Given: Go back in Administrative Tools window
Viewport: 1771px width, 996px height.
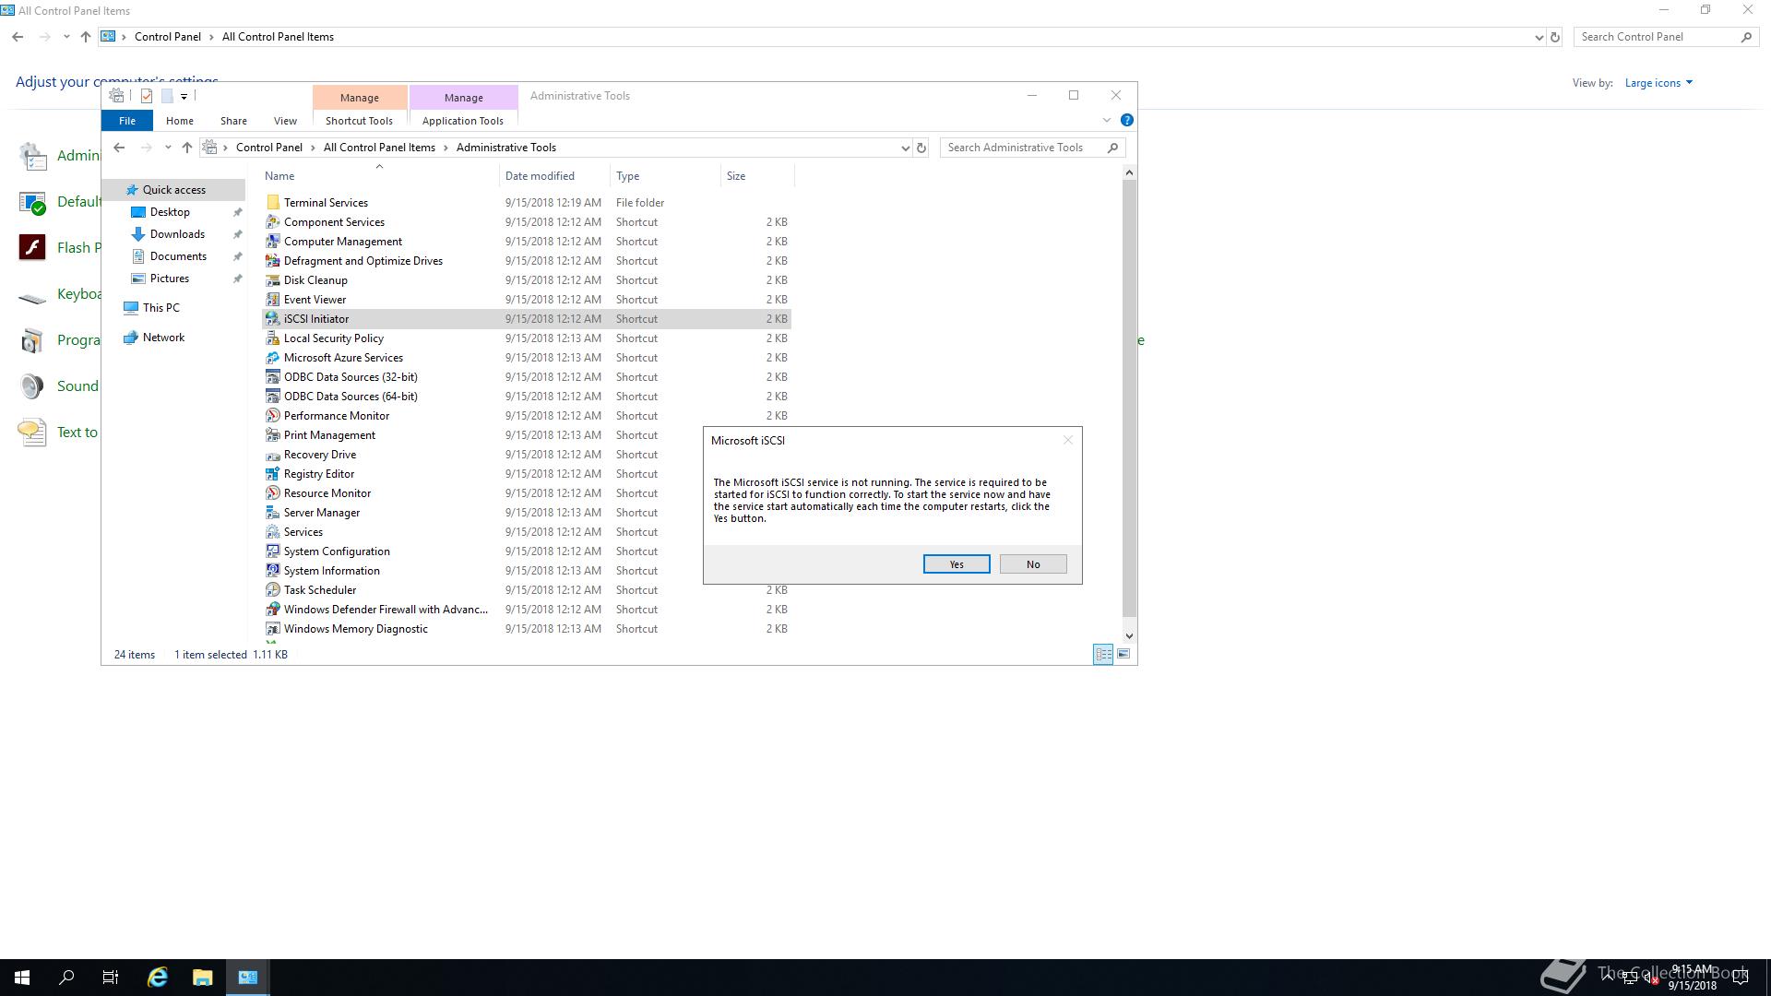Looking at the screenshot, I should 119,148.
